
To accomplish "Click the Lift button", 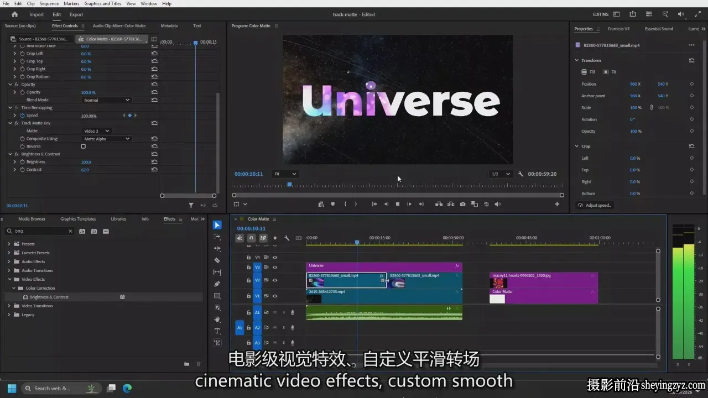I will pyautogui.click(x=439, y=204).
